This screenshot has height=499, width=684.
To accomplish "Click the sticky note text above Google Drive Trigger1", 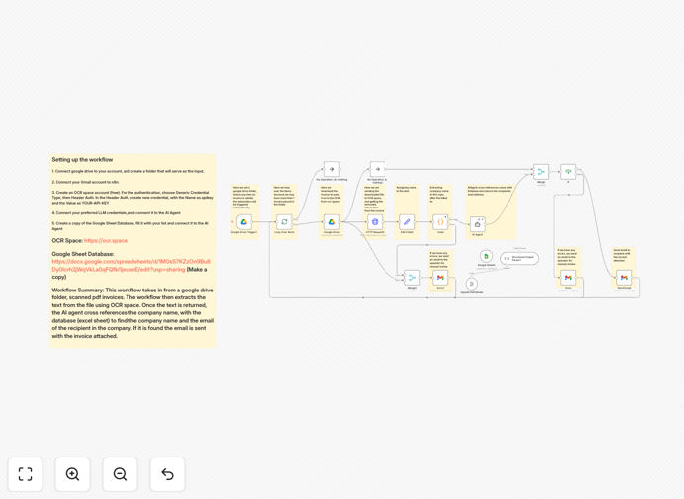I will tap(242, 197).
